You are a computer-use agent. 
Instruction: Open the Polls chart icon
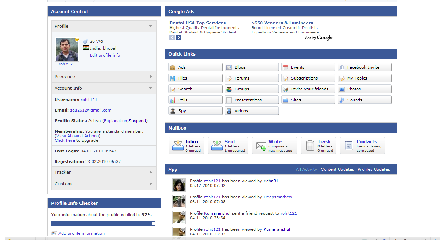(173, 100)
